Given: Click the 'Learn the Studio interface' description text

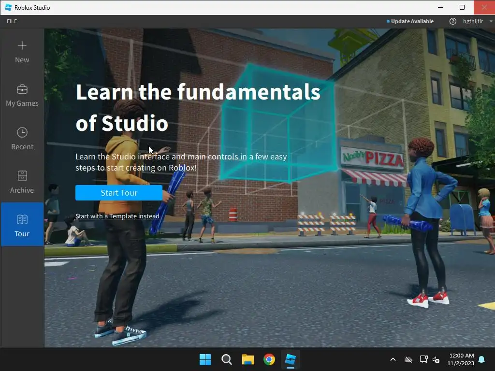Looking at the screenshot, I should [x=181, y=162].
